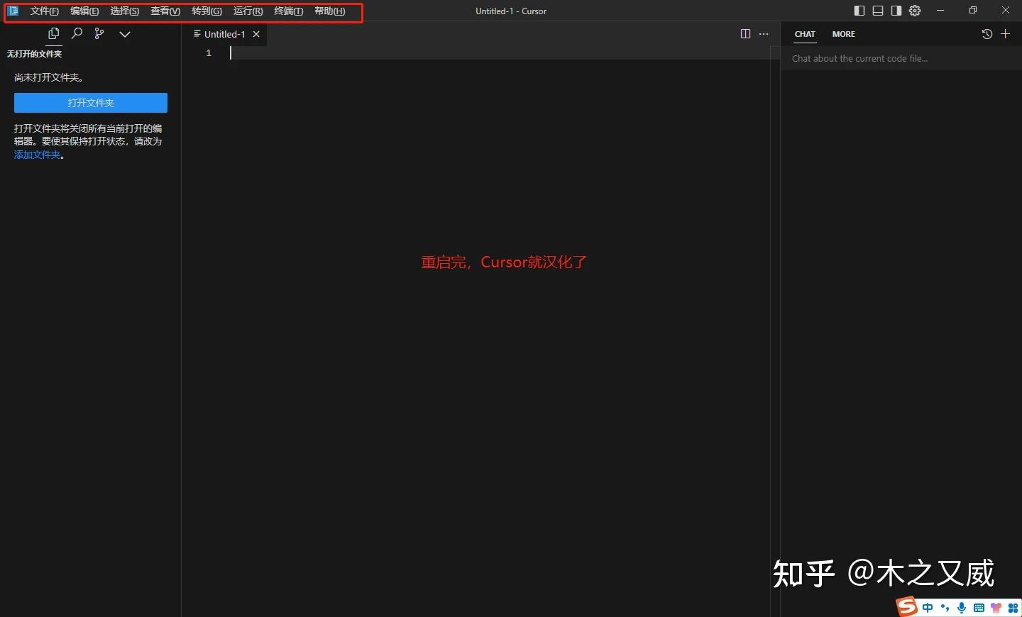Close the Untitled-1 tab

(x=256, y=34)
